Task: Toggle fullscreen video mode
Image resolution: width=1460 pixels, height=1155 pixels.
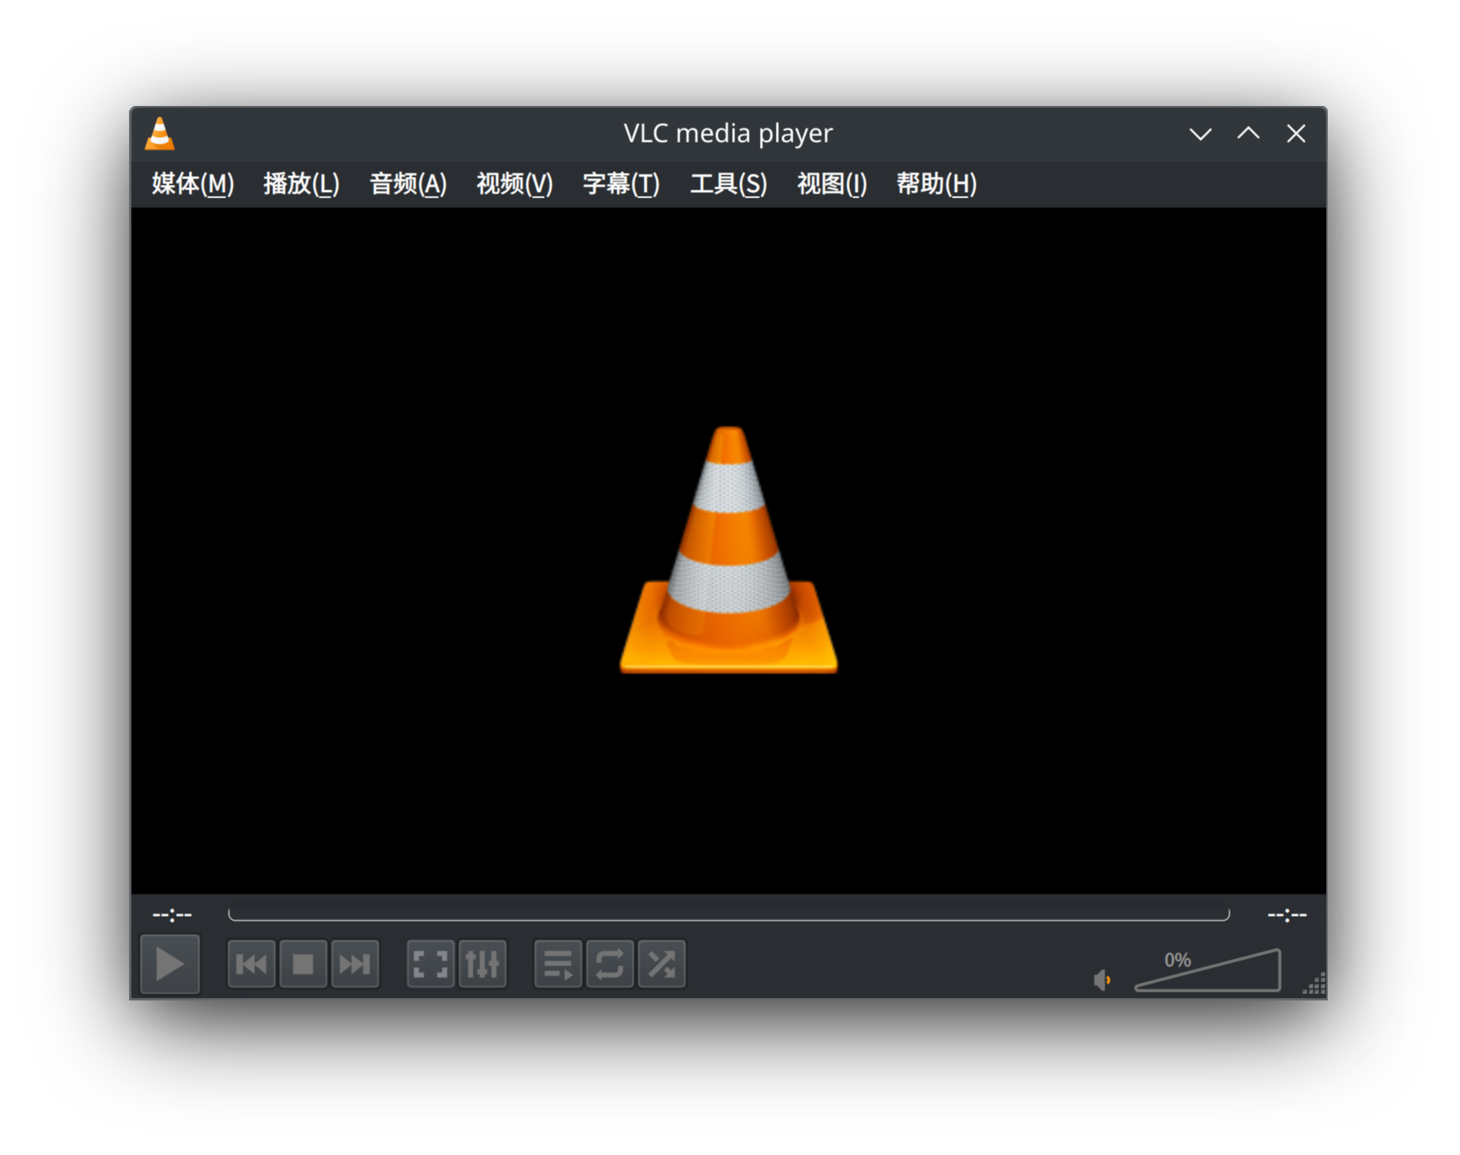Action: [x=431, y=965]
